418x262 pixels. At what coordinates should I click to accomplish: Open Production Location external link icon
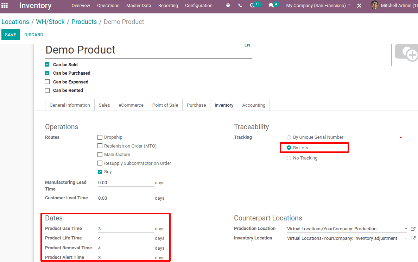coord(413,229)
